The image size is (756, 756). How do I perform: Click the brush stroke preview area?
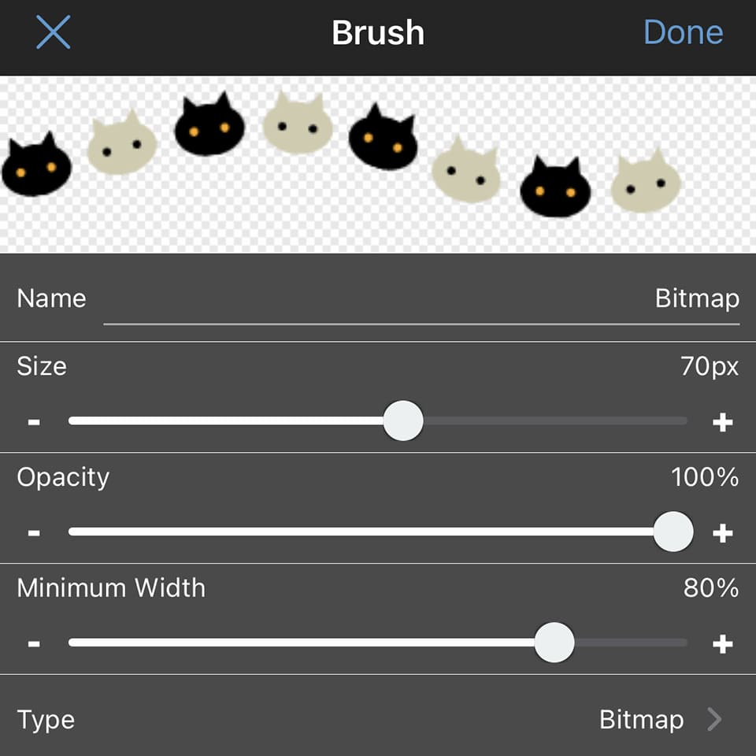click(378, 165)
